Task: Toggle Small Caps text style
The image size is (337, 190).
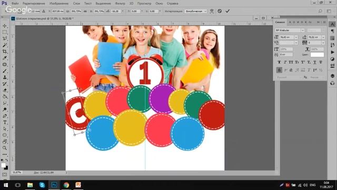Action: 297,62
